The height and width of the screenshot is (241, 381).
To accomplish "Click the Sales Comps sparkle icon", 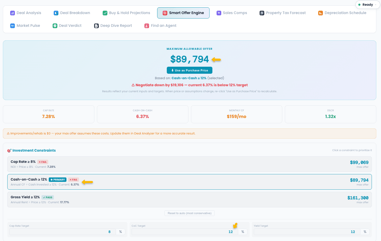I will [x=219, y=13].
